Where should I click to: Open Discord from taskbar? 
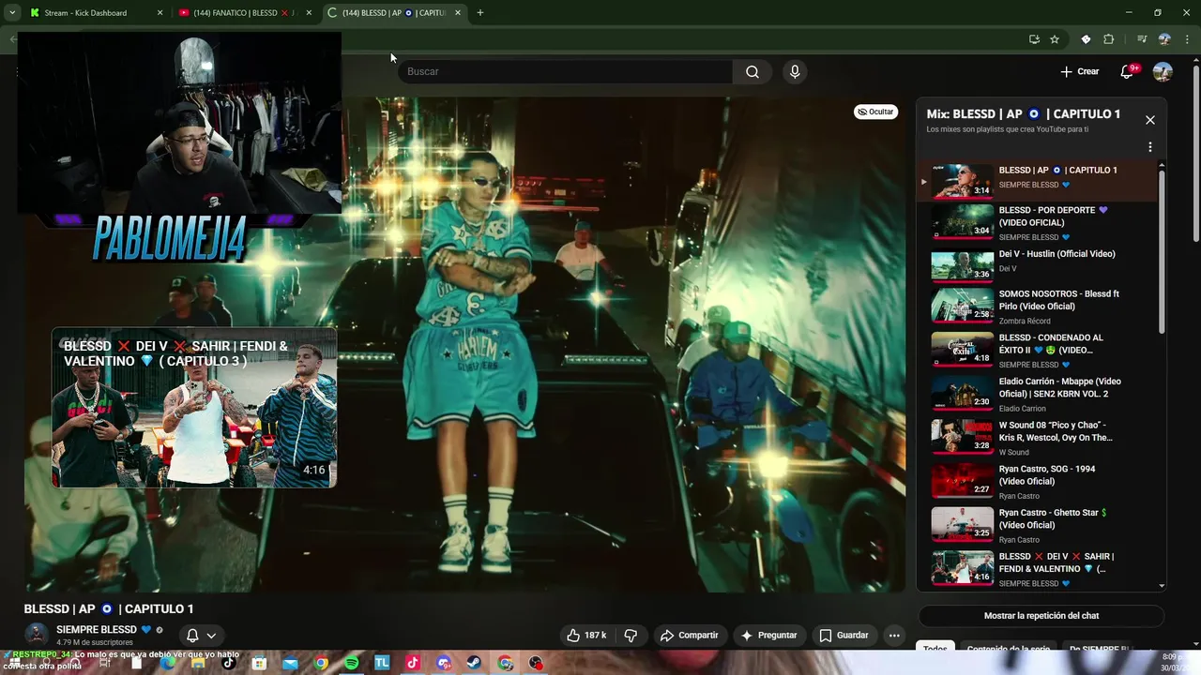point(444,663)
